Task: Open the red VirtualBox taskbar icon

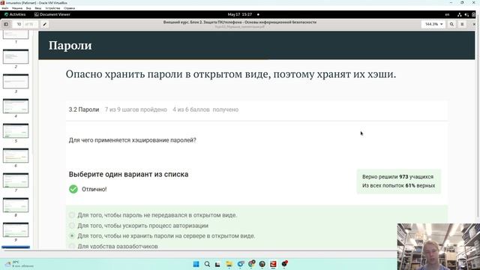Action: coord(273,264)
